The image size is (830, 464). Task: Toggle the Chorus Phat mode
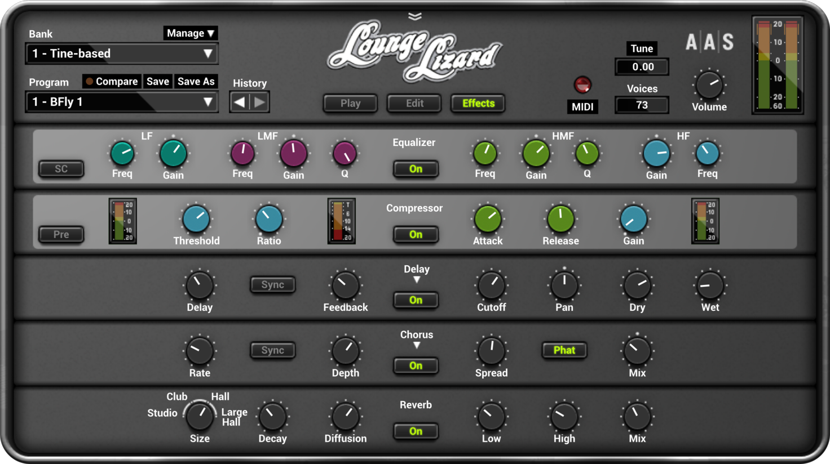pos(564,350)
